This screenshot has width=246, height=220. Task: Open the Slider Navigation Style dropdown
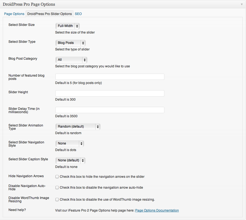(x=70, y=144)
